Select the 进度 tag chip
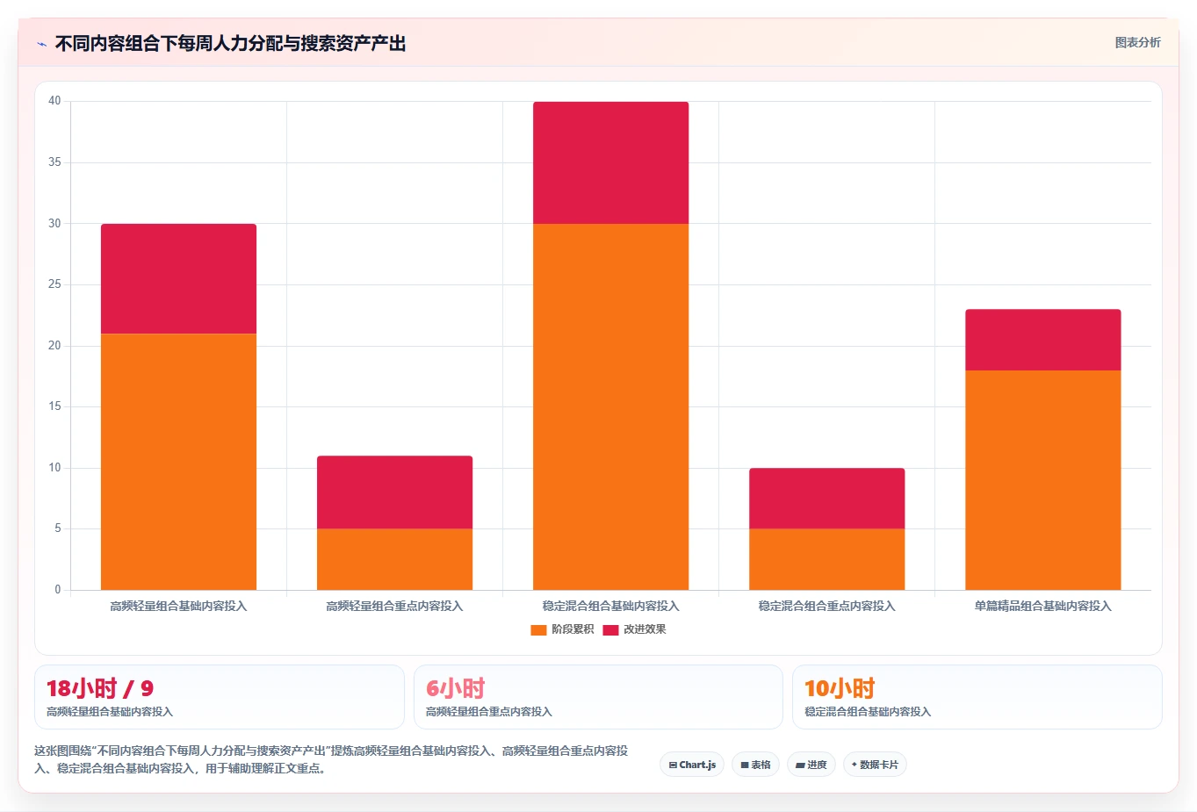The width and height of the screenshot is (1197, 812). point(811,765)
